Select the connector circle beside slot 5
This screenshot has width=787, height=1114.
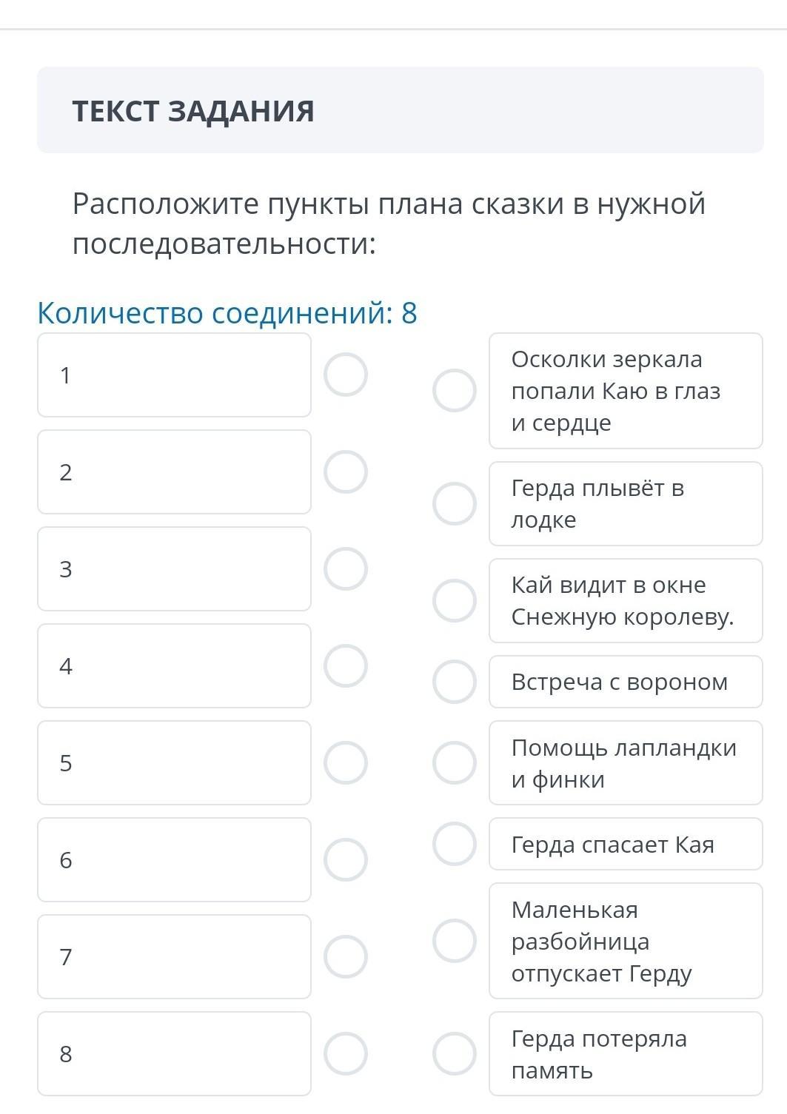[x=346, y=763]
